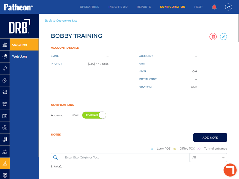The height and width of the screenshot is (179, 239).
Task: Click the Tunnel entrance legend icon
Action: 199,149
